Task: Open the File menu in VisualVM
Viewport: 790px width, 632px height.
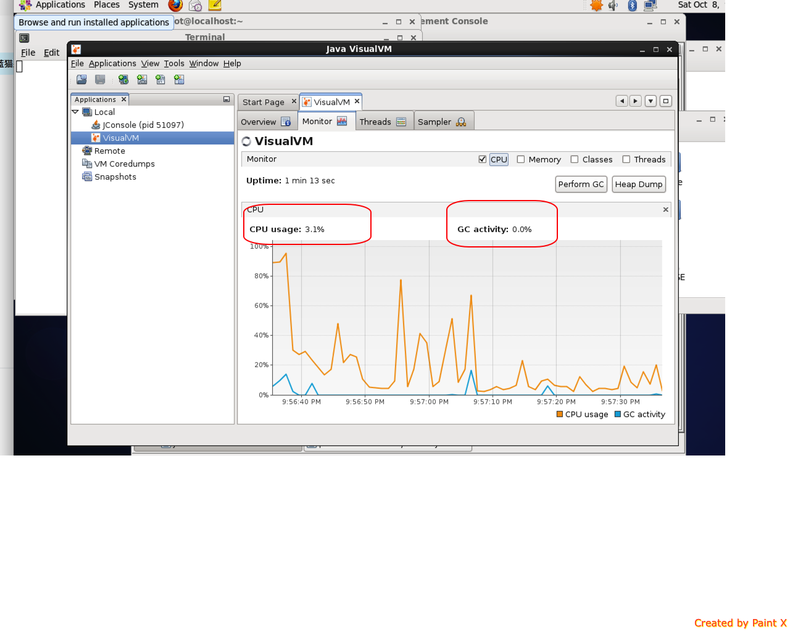Action: pos(77,64)
